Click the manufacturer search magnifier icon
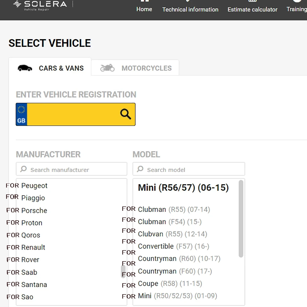Viewport: 307px width, 307px height. (x=24, y=169)
